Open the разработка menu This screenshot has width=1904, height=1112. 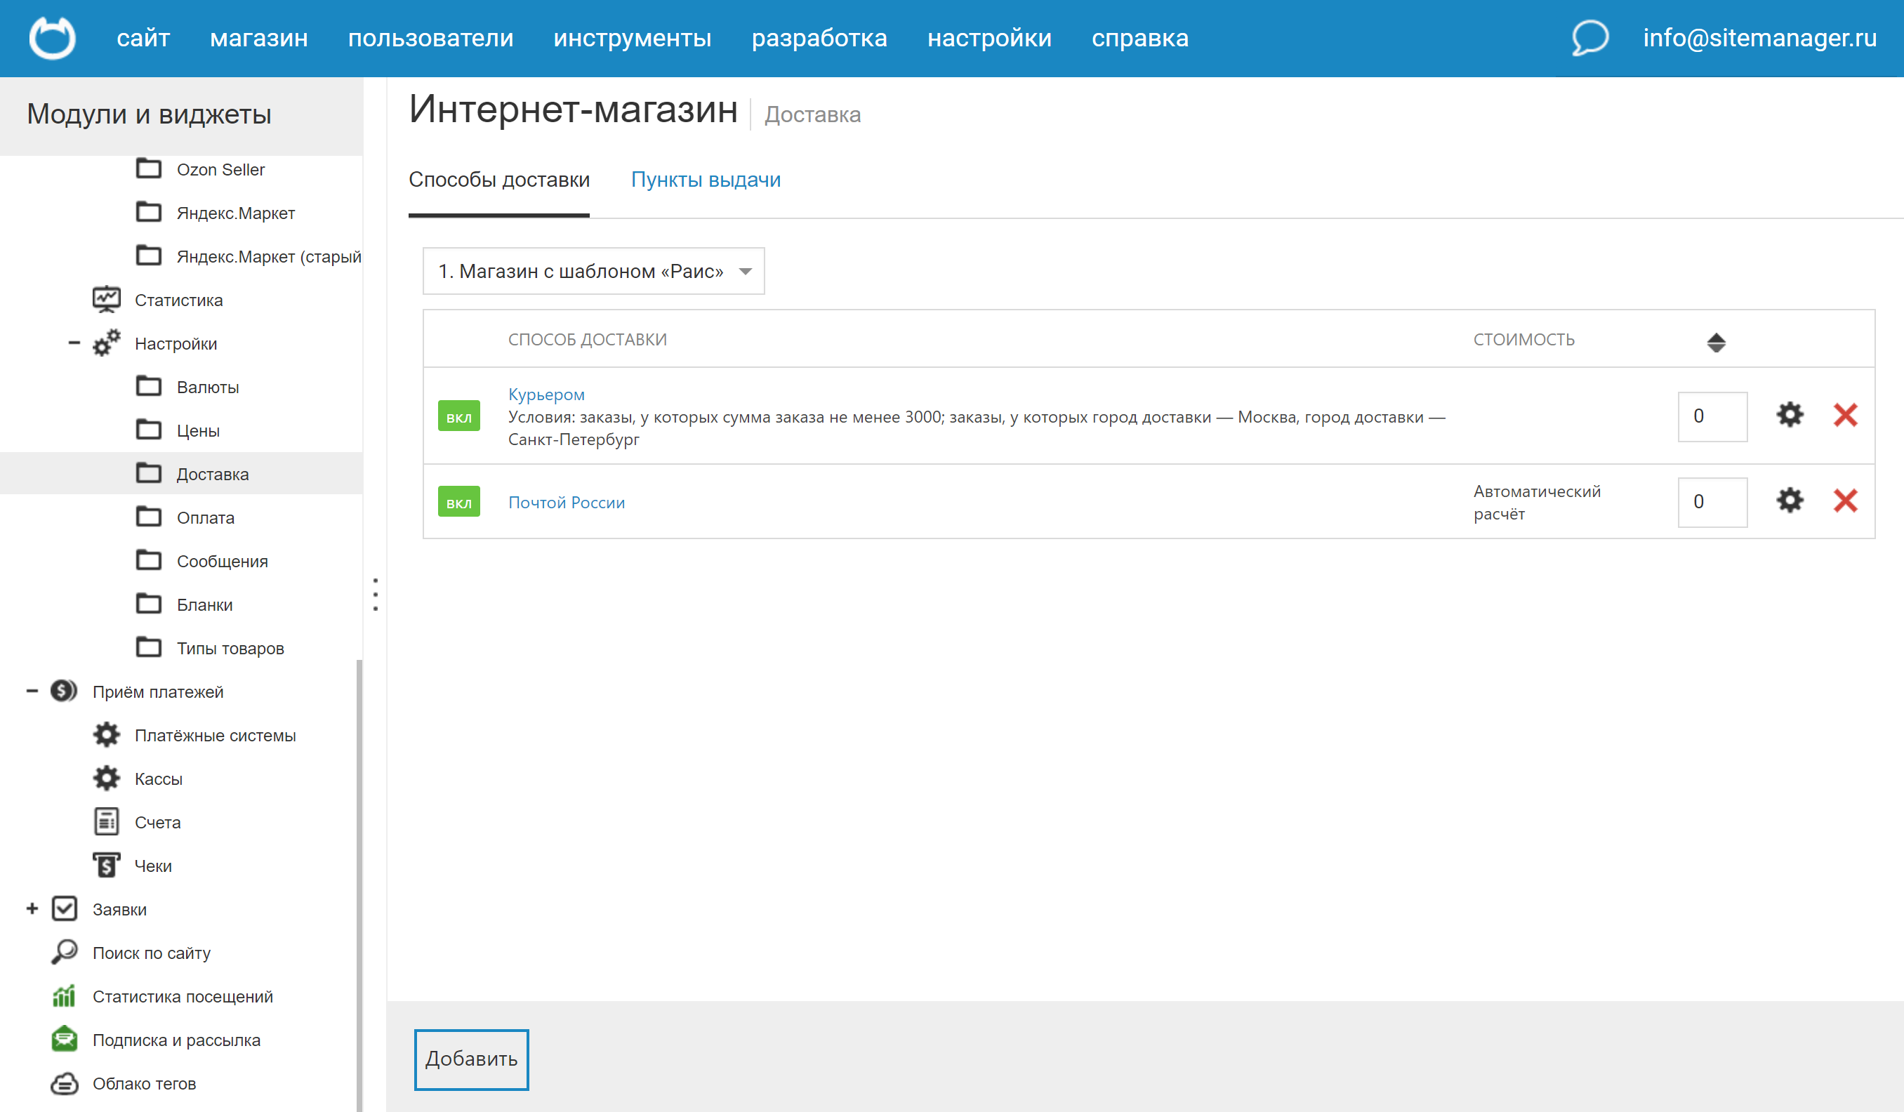point(820,38)
